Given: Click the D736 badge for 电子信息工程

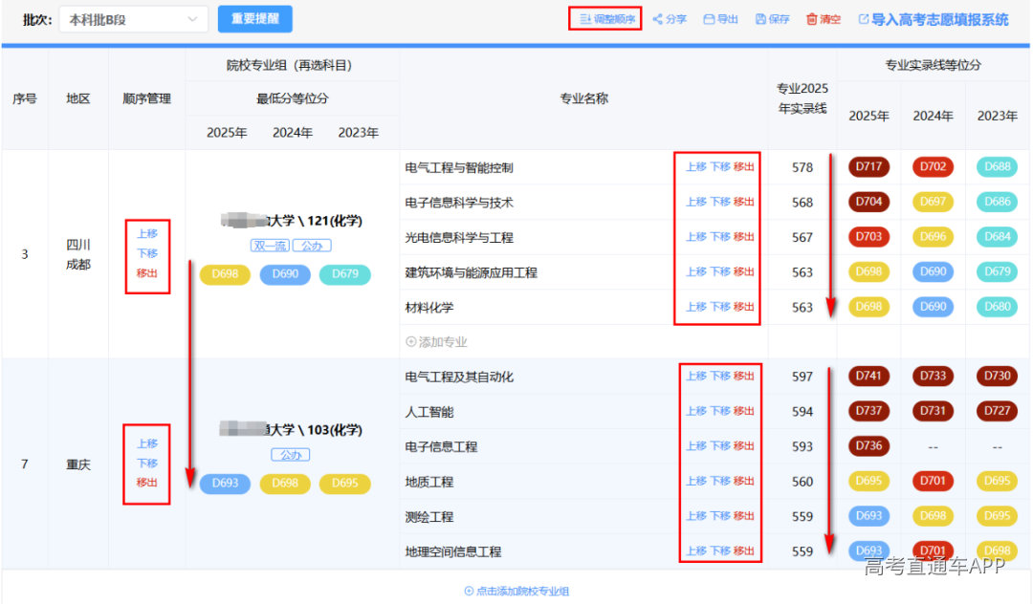Looking at the screenshot, I should point(868,446).
